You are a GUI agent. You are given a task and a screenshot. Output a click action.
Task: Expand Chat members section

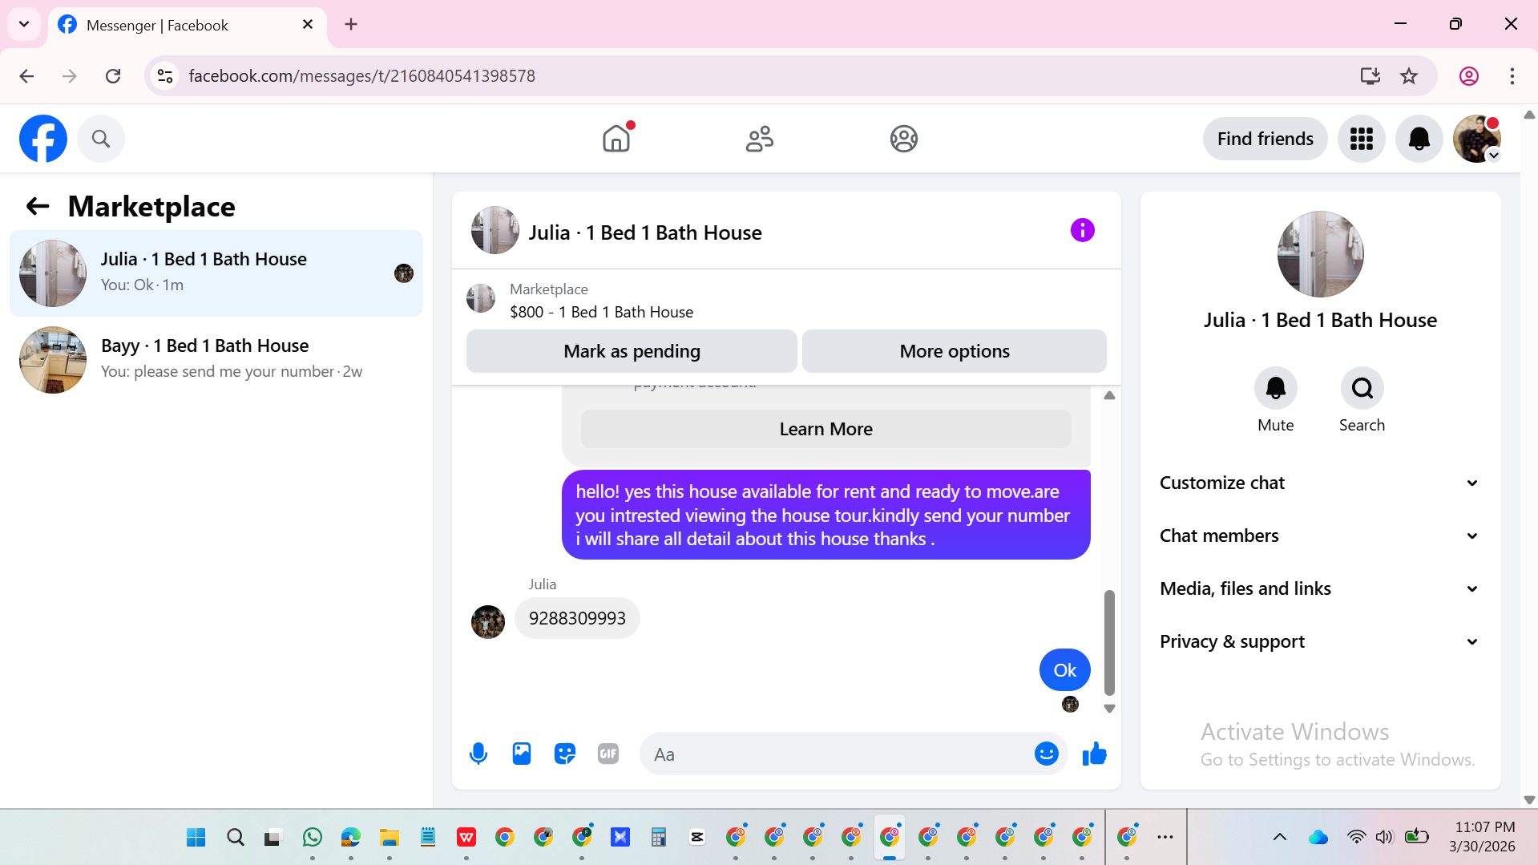pyautogui.click(x=1320, y=536)
